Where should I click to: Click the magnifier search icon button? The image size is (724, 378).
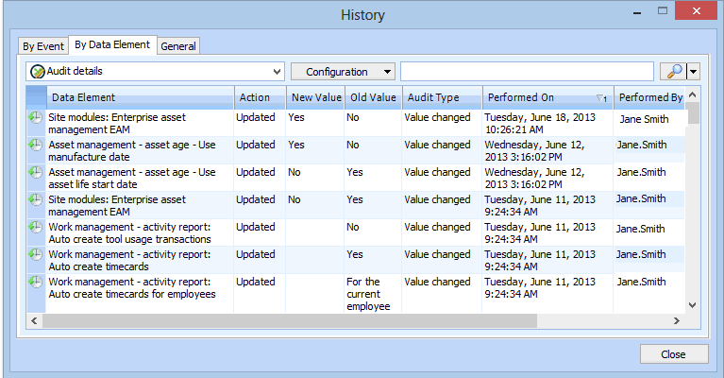672,72
